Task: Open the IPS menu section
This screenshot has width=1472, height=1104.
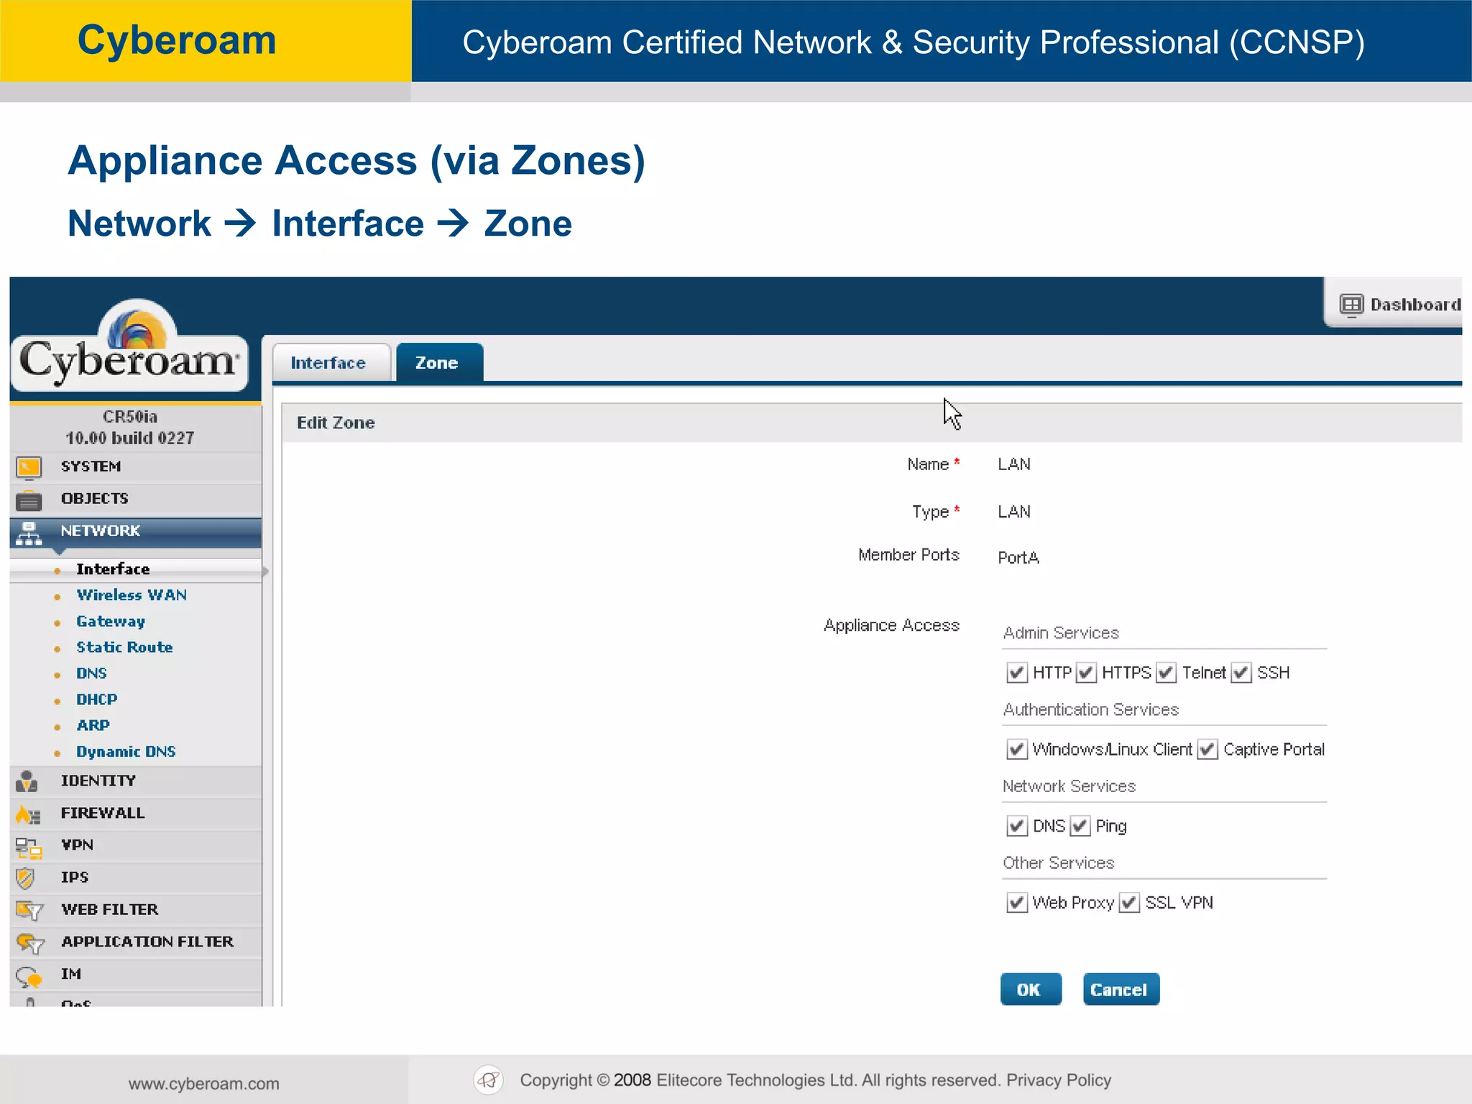Action: pos(136,878)
